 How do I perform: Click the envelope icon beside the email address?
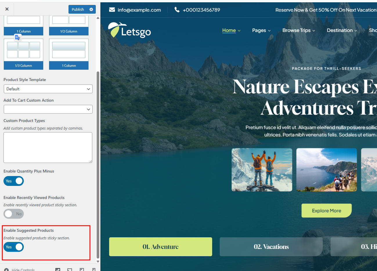[112, 10]
